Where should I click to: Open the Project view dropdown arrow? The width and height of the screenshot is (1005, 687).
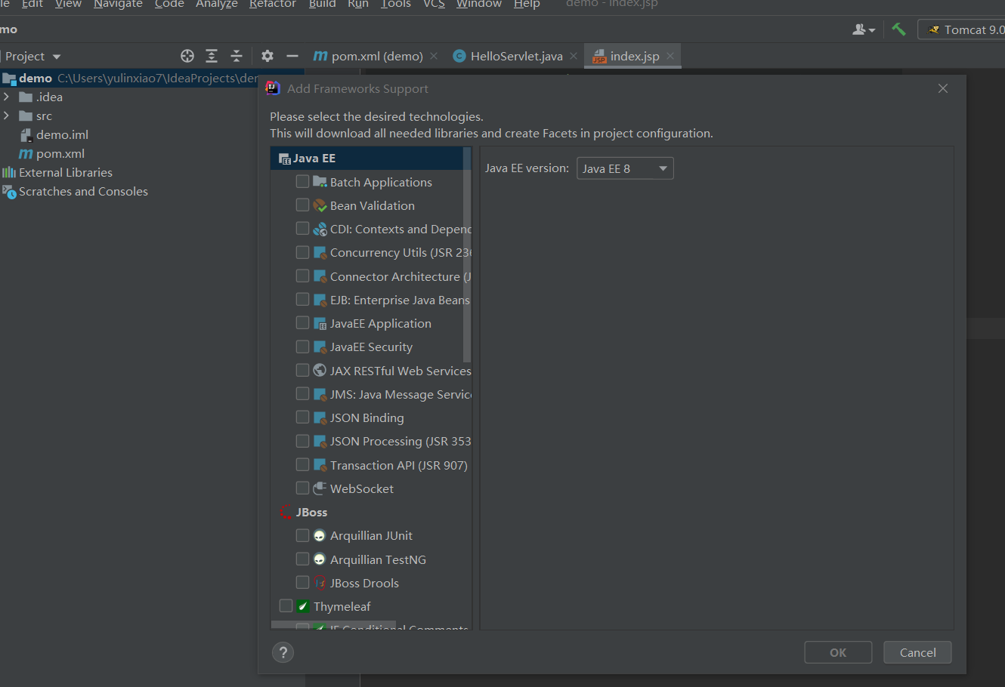(x=57, y=57)
